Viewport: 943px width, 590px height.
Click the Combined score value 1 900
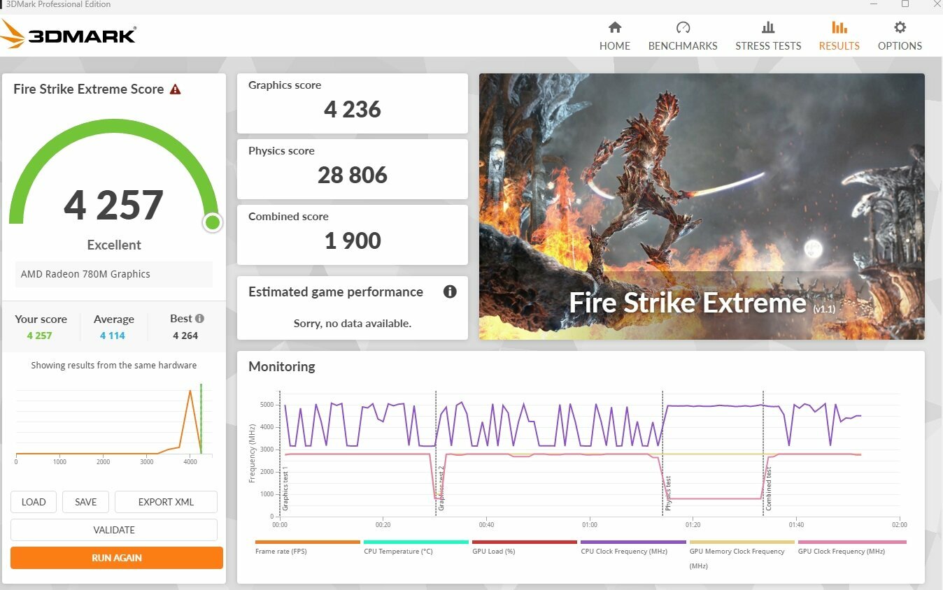pos(353,240)
